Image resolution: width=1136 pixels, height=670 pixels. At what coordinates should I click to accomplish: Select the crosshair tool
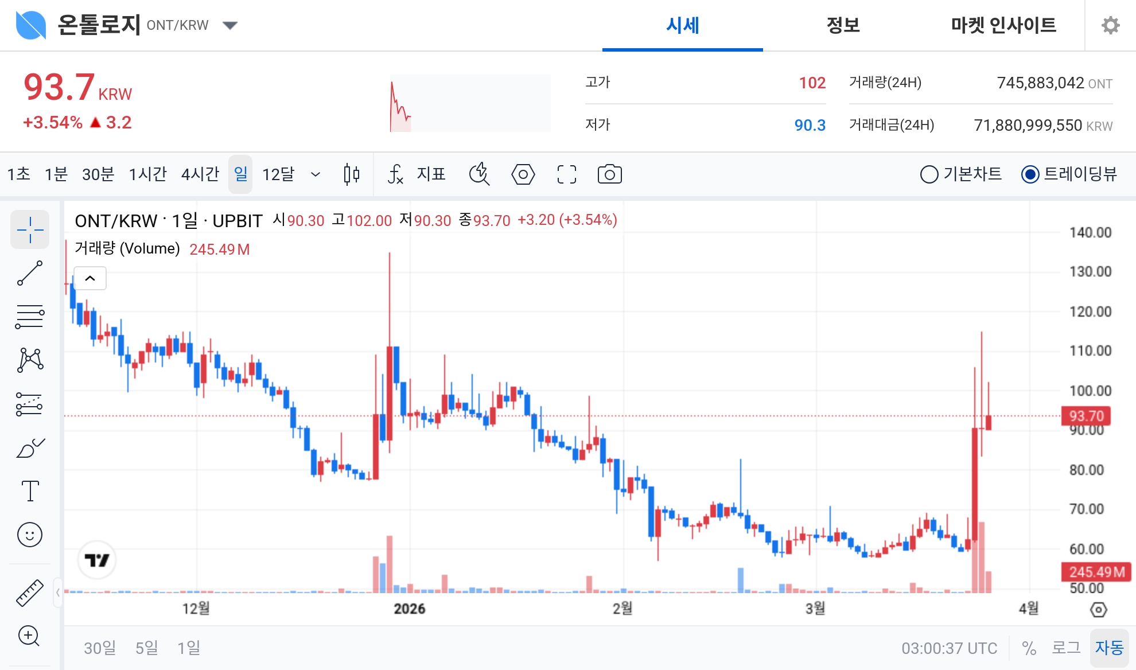click(30, 229)
